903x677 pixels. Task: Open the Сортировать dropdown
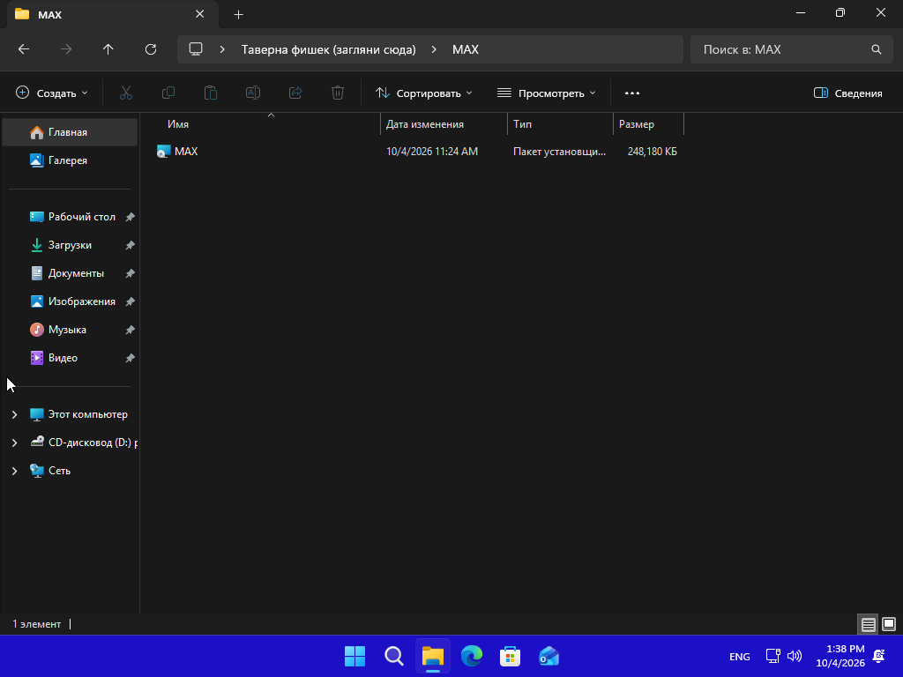click(x=423, y=93)
